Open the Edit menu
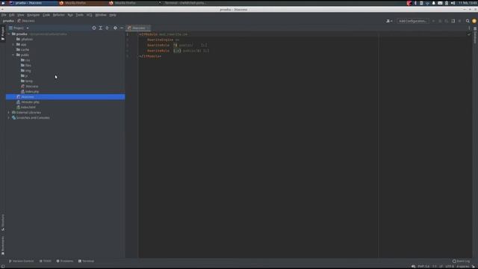The height and width of the screenshot is (269, 478). pyautogui.click(x=12, y=15)
